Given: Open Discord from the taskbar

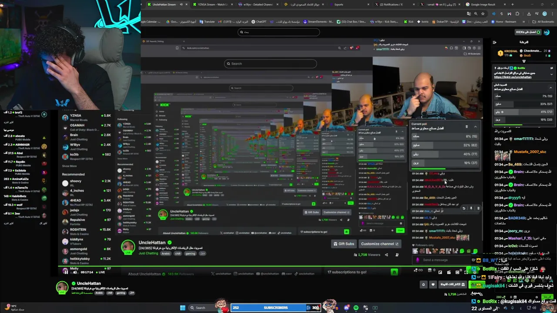Looking at the screenshot, I should pos(346,308).
